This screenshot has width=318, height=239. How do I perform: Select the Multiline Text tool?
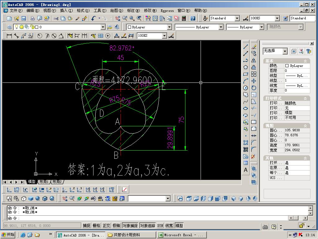[x=246, y=170]
